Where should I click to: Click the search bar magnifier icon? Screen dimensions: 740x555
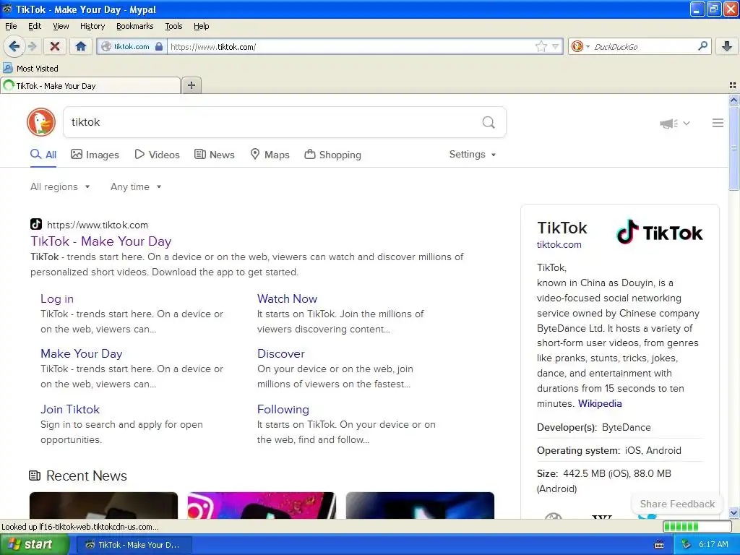[702, 46]
